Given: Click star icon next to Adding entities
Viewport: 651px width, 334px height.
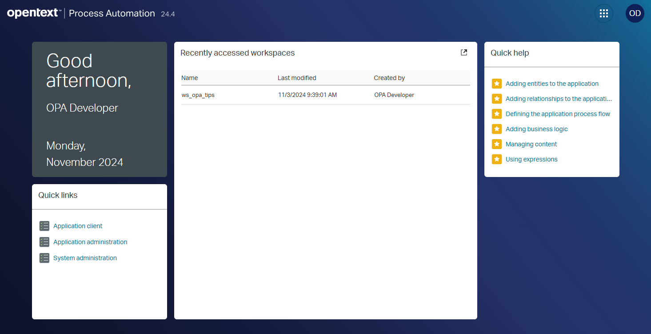Looking at the screenshot, I should (497, 84).
